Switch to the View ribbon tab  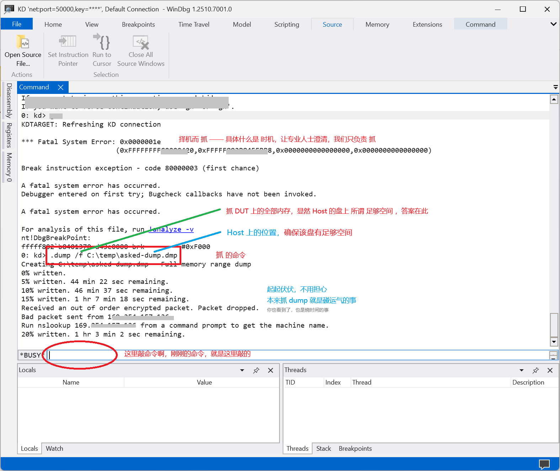coord(92,24)
